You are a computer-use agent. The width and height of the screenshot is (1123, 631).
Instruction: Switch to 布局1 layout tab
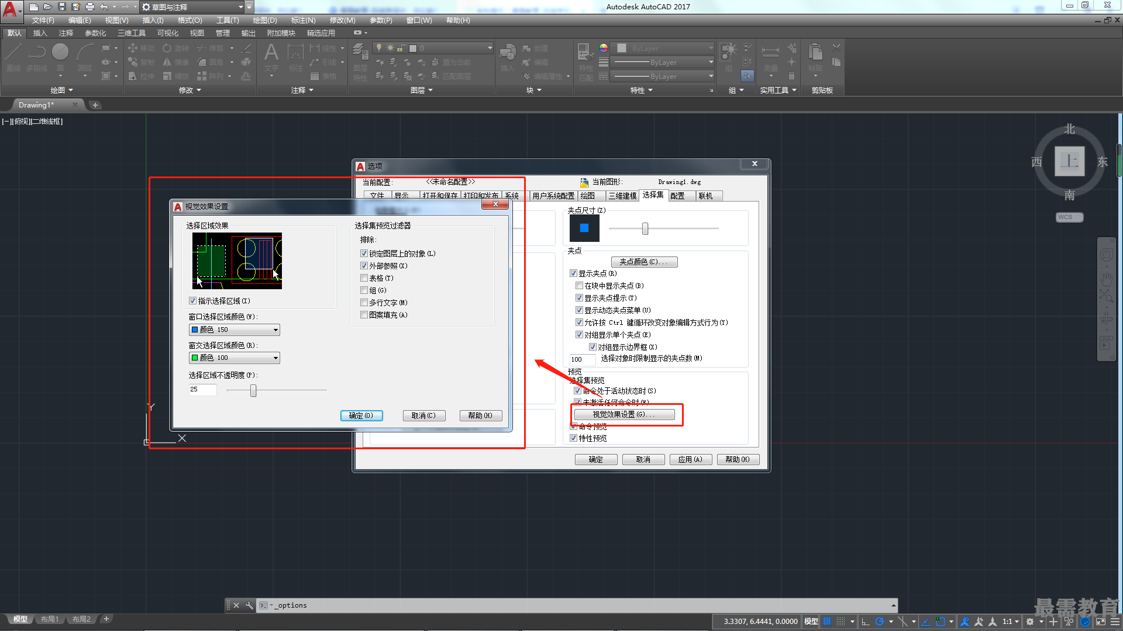(50, 619)
